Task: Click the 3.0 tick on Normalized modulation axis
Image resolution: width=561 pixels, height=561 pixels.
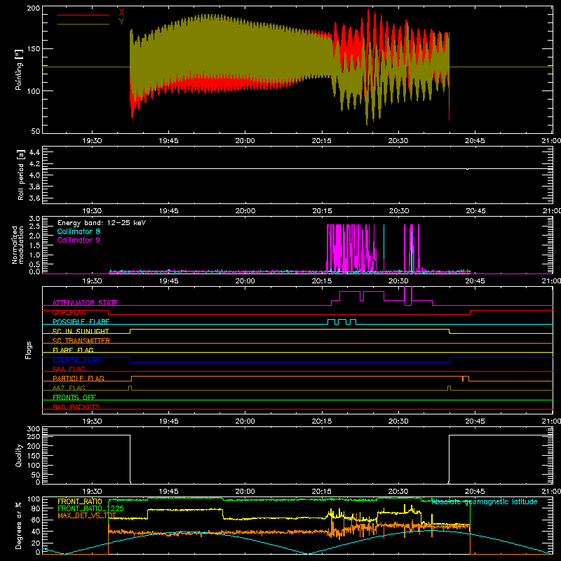Action: point(34,219)
